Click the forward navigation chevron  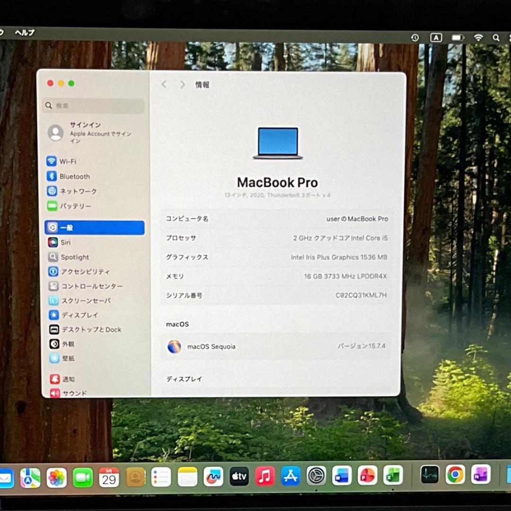pyautogui.click(x=182, y=84)
